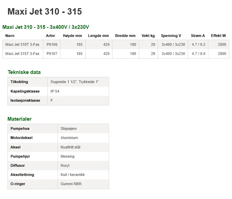Click the weight 29 in the Maxi Jet 315T row
The width and height of the screenshot is (232, 199).
pos(153,54)
